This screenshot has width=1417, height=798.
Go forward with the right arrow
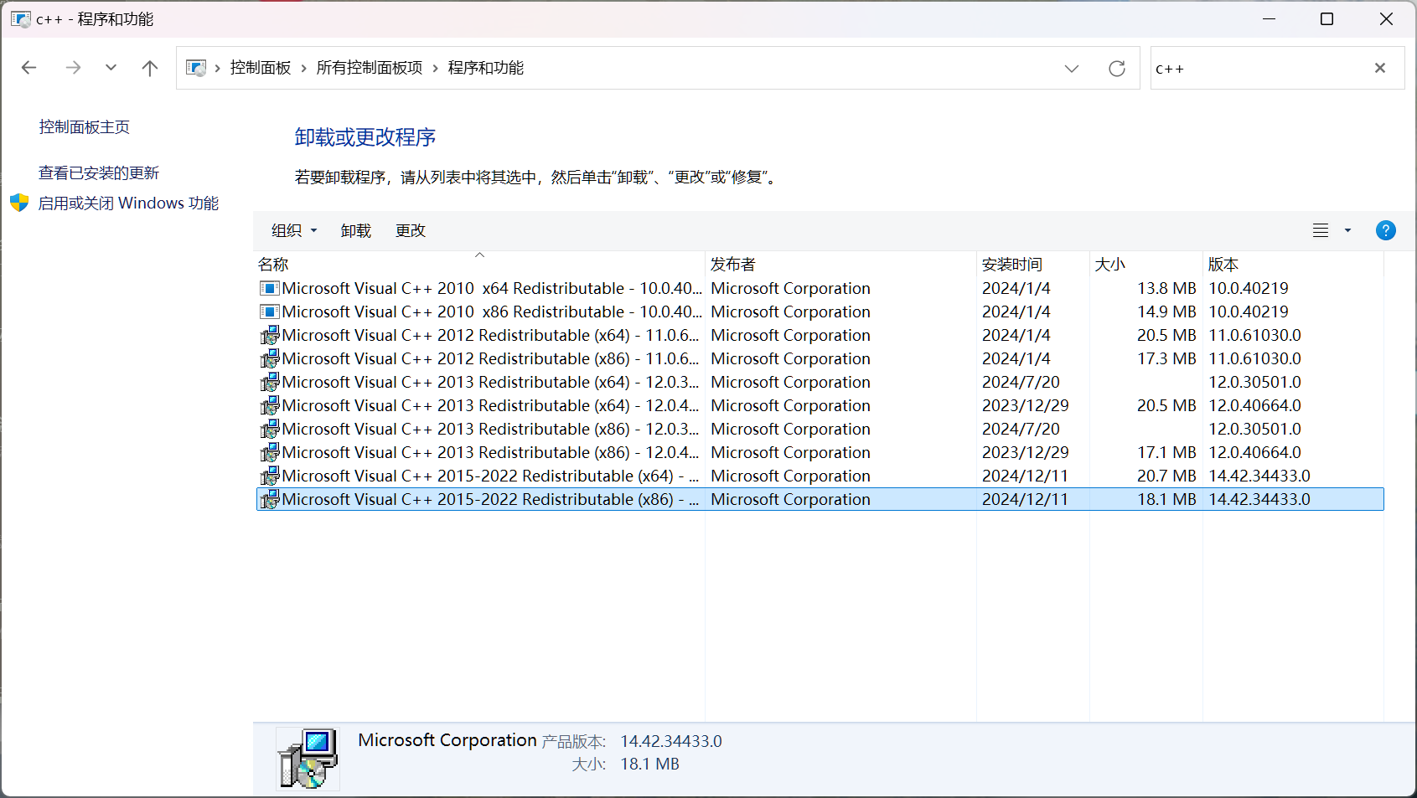click(73, 68)
